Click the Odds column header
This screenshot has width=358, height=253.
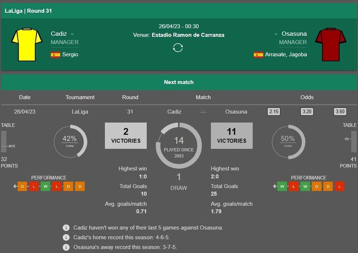[307, 97]
